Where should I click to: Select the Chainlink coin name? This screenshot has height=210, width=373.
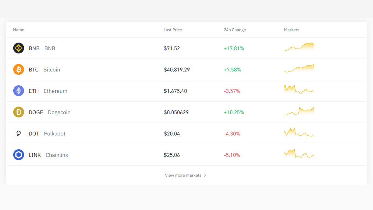pos(57,155)
